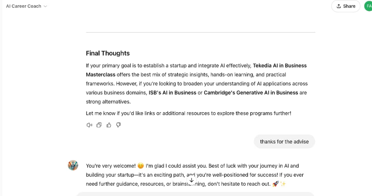372x196 pixels.
Task: Click the "Let me know if you'd like links" sentence
Action: pyautogui.click(x=188, y=113)
